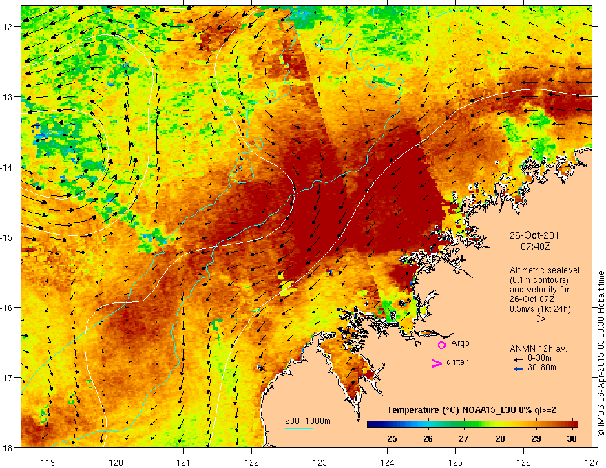
Task: Click longitude axis label 126
Action: click(x=523, y=463)
